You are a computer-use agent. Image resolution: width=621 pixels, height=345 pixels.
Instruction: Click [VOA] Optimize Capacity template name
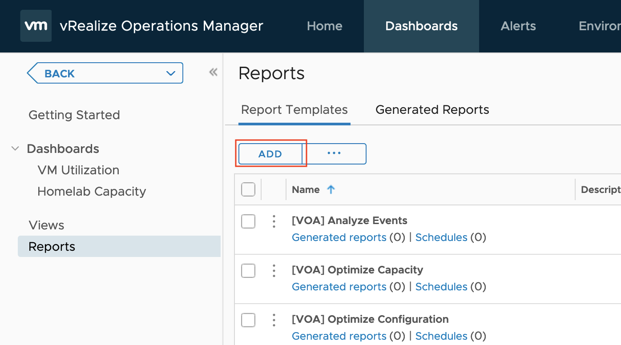pos(358,270)
